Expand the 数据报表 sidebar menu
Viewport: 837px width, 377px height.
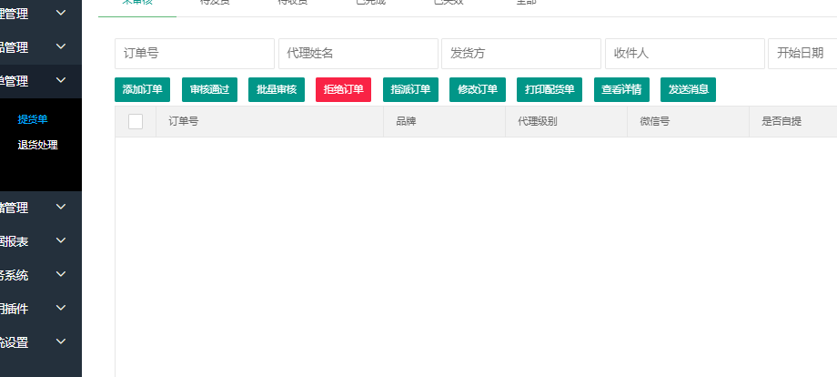(x=36, y=241)
